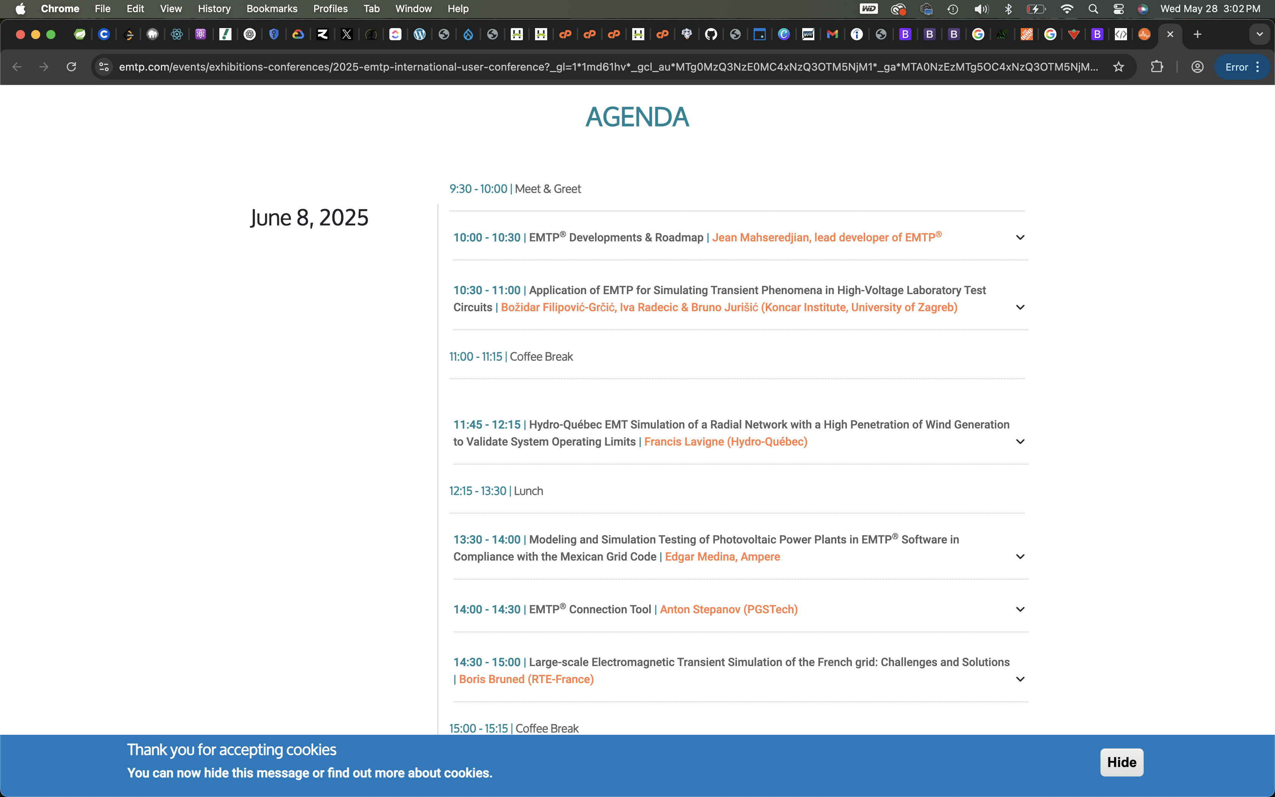The image size is (1275, 797).
Task: Open Spotlight search in the menu bar
Action: [x=1093, y=9]
